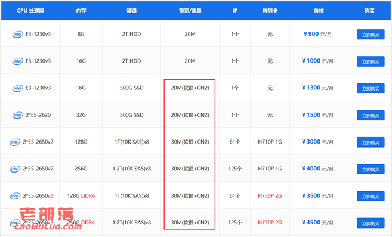Screen dimensions: 392x237
Task: Click 500G SSD in the ¥1300 row
Action: (x=131, y=88)
